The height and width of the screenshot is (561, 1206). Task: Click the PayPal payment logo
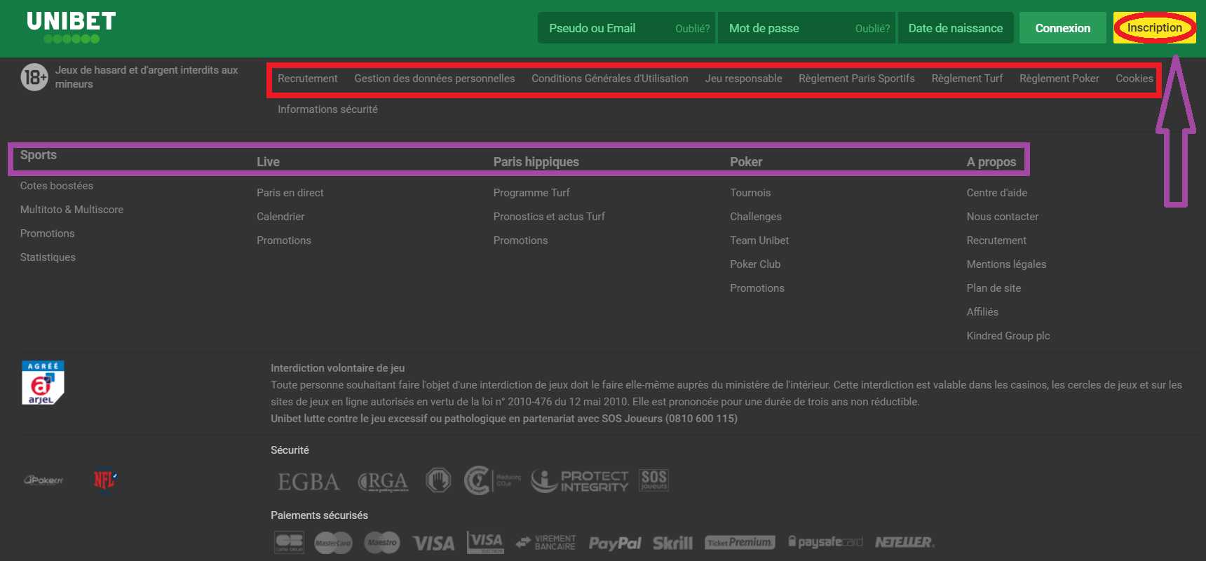click(x=615, y=543)
